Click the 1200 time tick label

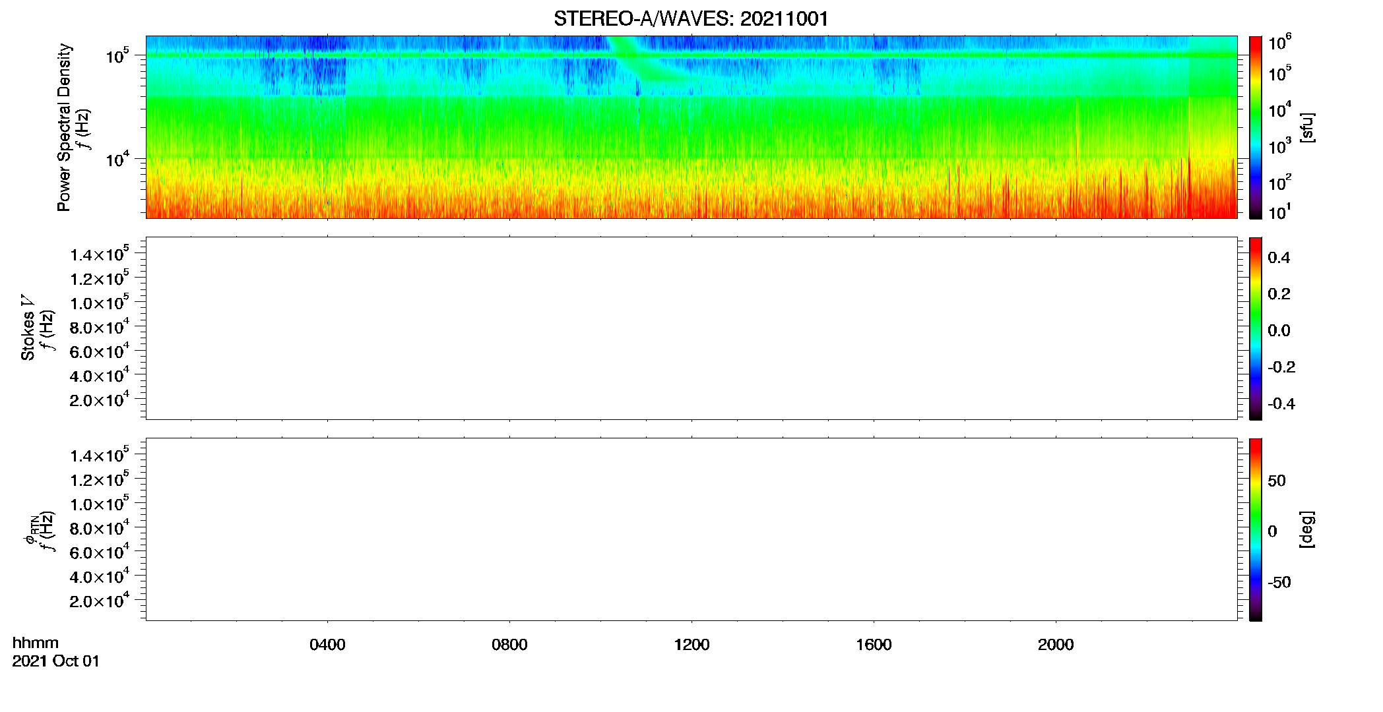click(691, 645)
